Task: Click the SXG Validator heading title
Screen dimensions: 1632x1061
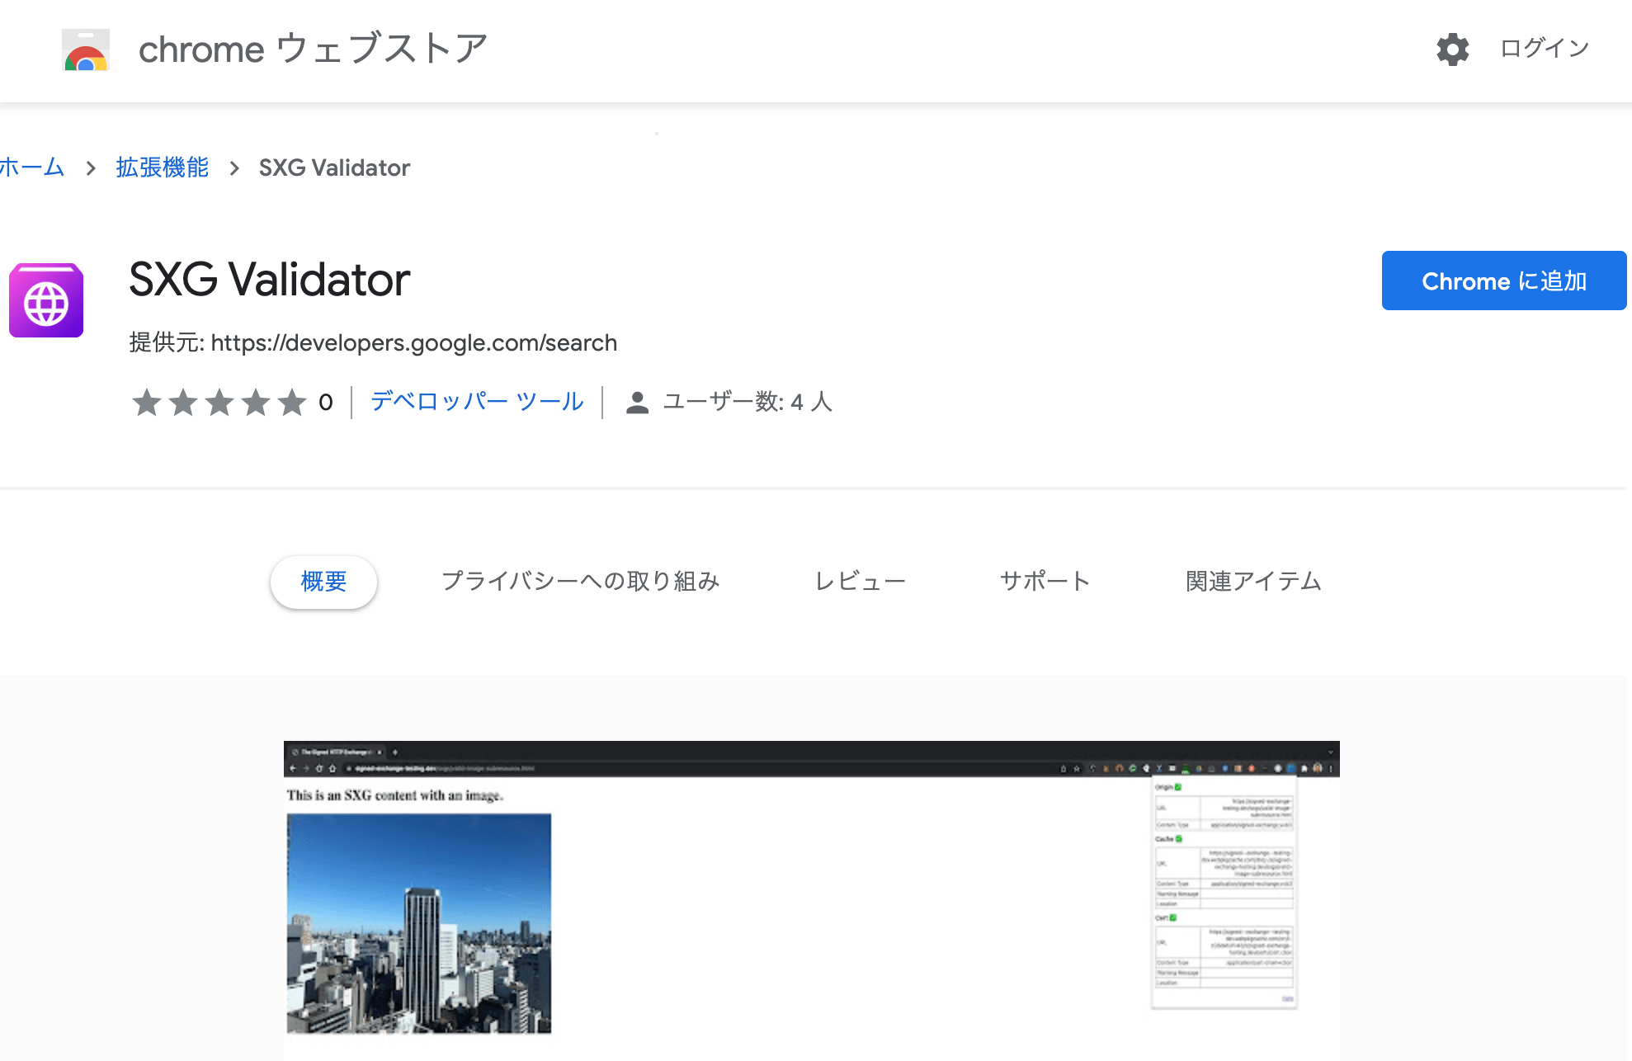Action: [270, 280]
